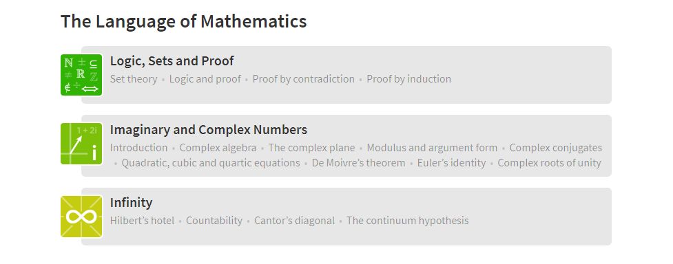Open the Imaginary and Complex Numbers icon
Screen dimensions: 673x264
(x=81, y=144)
